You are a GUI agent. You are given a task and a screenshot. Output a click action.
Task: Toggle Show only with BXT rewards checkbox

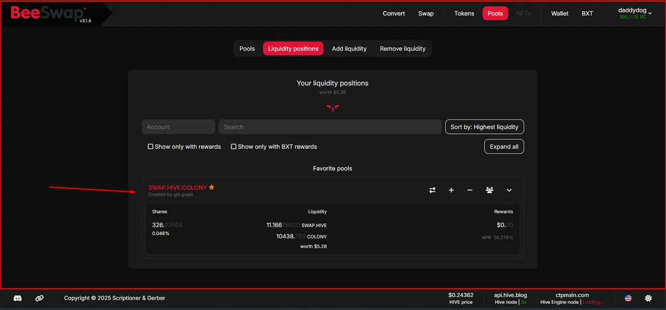point(234,146)
